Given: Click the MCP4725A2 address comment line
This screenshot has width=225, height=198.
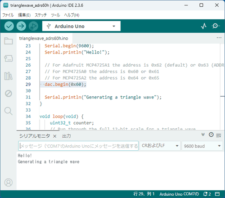Looking at the screenshot, I should point(102,78).
